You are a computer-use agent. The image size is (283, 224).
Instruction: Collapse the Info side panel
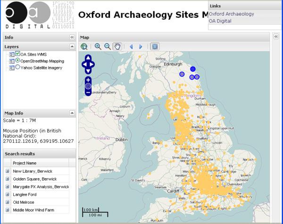pyautogui.click(x=72, y=37)
